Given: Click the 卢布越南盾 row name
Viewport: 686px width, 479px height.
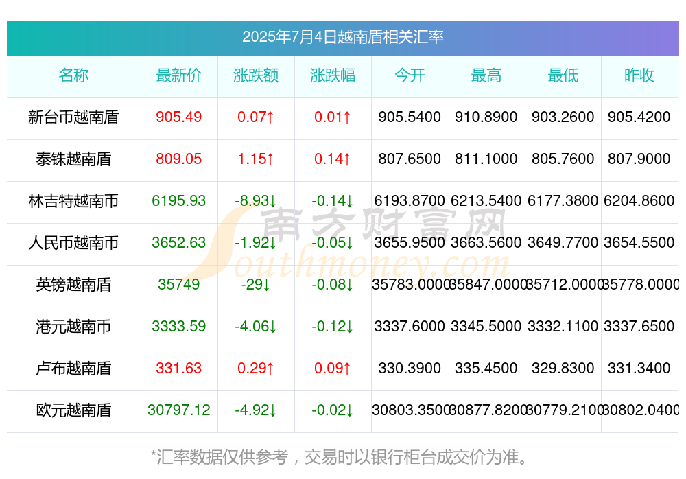Looking at the screenshot, I should point(73,369).
